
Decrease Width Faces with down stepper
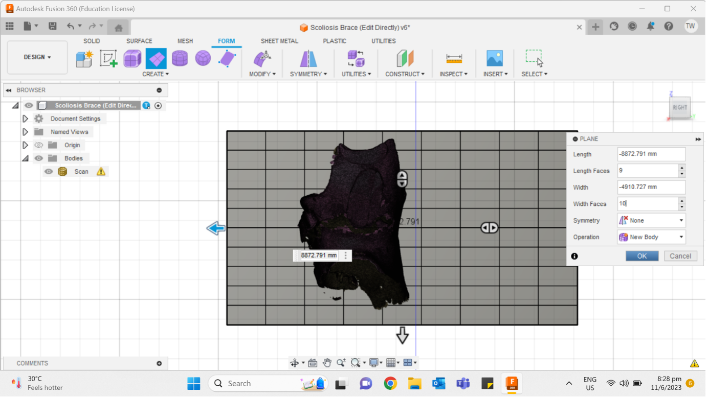(682, 207)
